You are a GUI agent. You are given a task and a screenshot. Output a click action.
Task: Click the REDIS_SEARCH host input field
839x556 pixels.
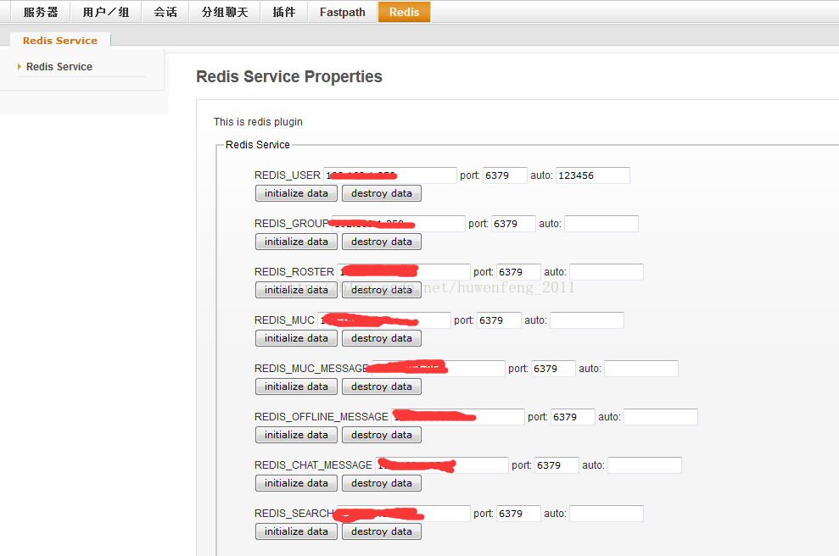pyautogui.click(x=404, y=514)
